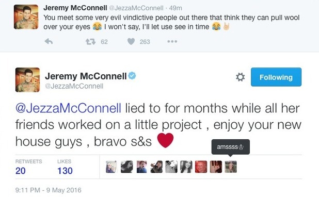
Task: Open the gear settings dropdown beside Following
Action: coord(240,77)
